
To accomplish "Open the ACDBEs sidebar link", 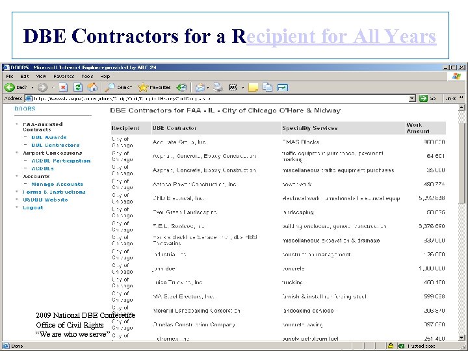I will (43, 168).
